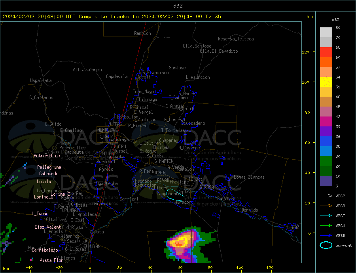Click the L_Asuncion label

[x=198, y=77]
